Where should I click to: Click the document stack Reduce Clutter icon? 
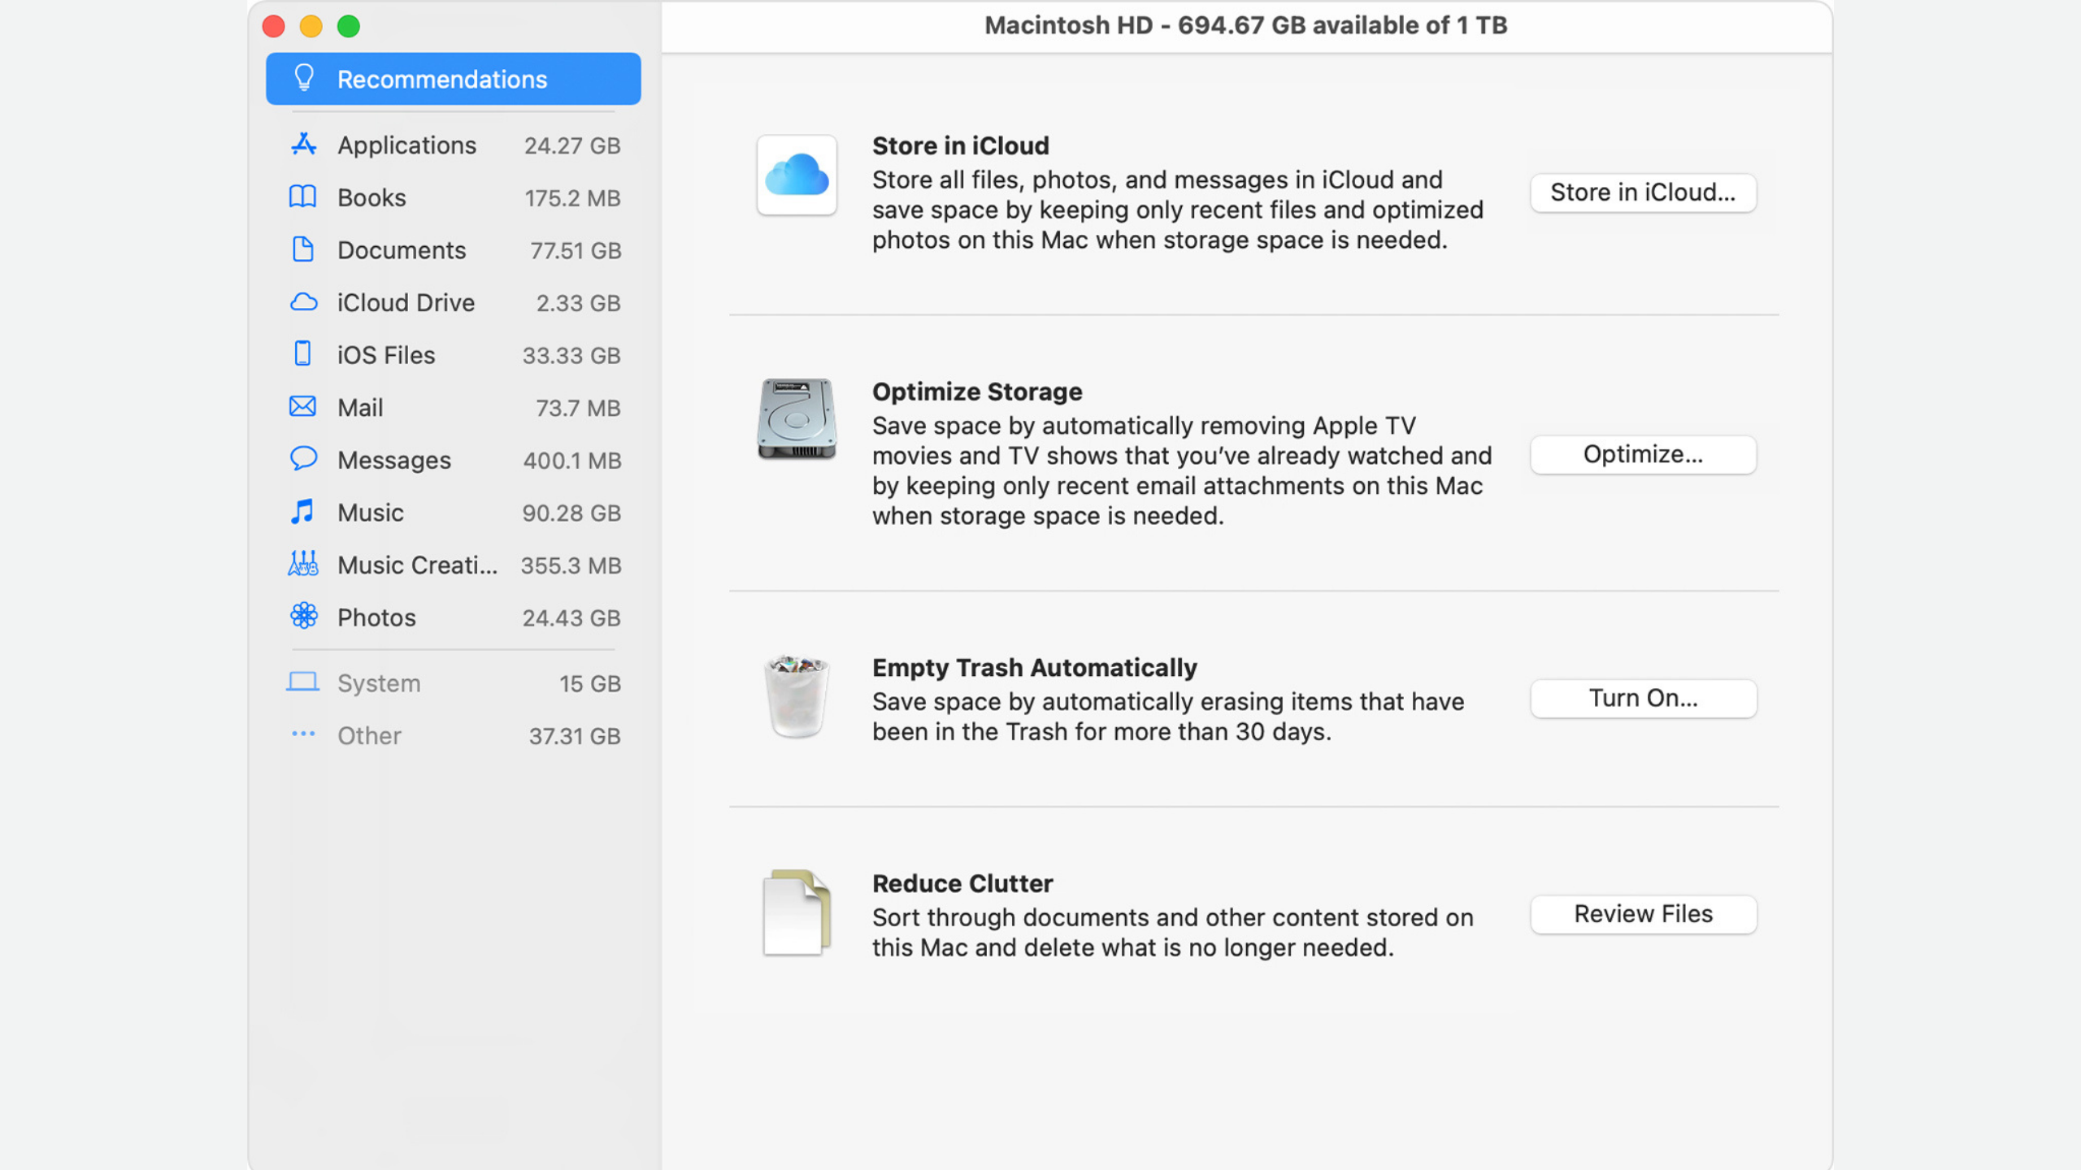[797, 913]
